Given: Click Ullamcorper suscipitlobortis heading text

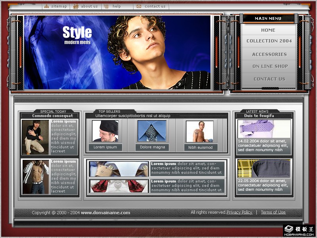Looking at the screenshot, I should tap(133, 116).
